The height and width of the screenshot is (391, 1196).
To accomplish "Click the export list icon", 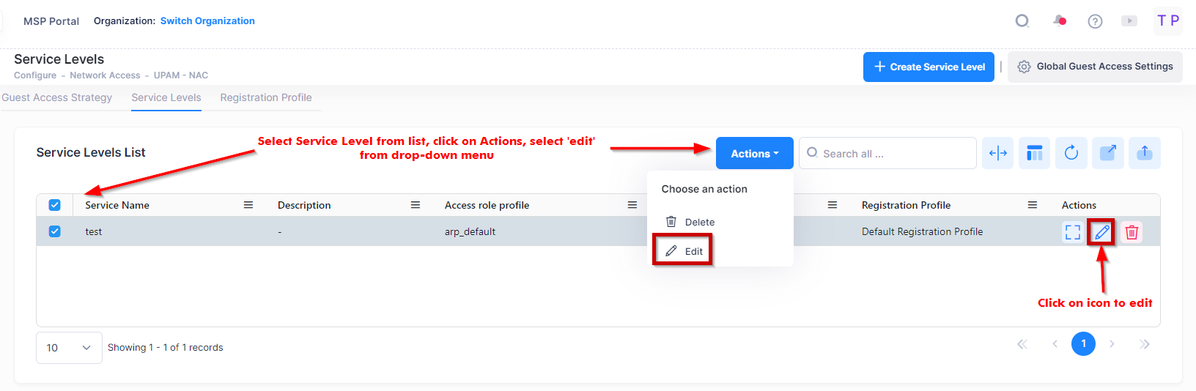I will point(1107,153).
